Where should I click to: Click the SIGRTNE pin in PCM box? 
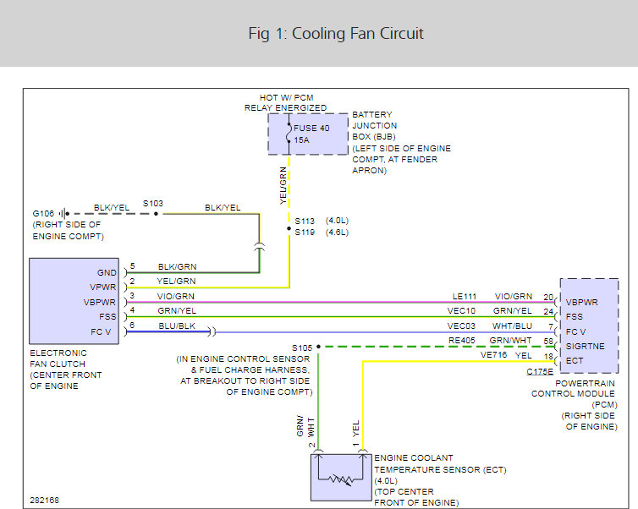(x=585, y=346)
